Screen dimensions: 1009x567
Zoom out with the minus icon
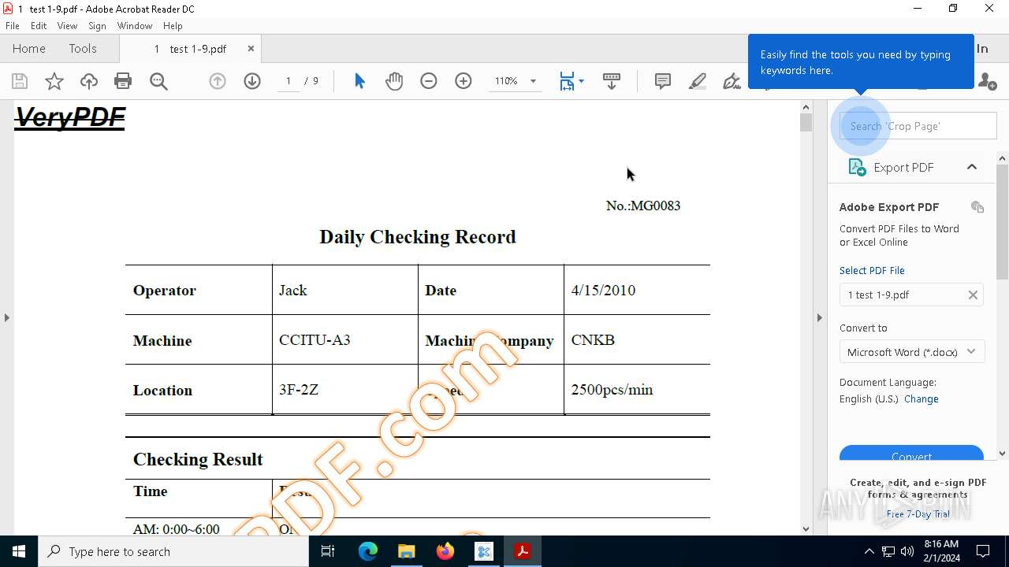[x=429, y=81]
